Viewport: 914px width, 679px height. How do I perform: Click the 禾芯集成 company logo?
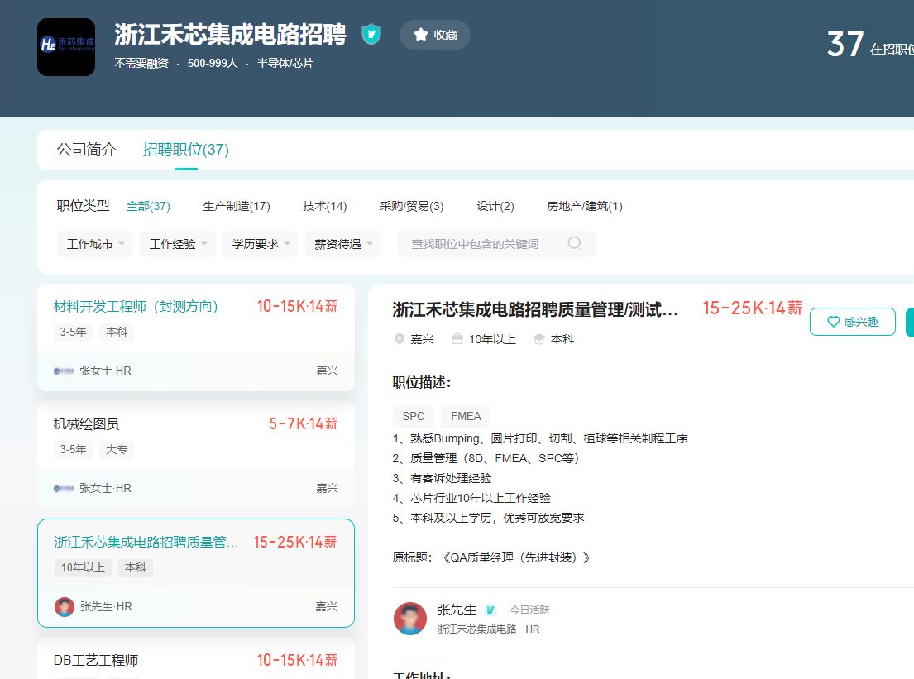pyautogui.click(x=66, y=47)
